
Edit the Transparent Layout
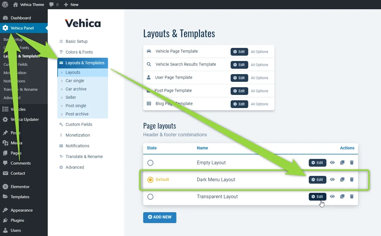click(317, 197)
